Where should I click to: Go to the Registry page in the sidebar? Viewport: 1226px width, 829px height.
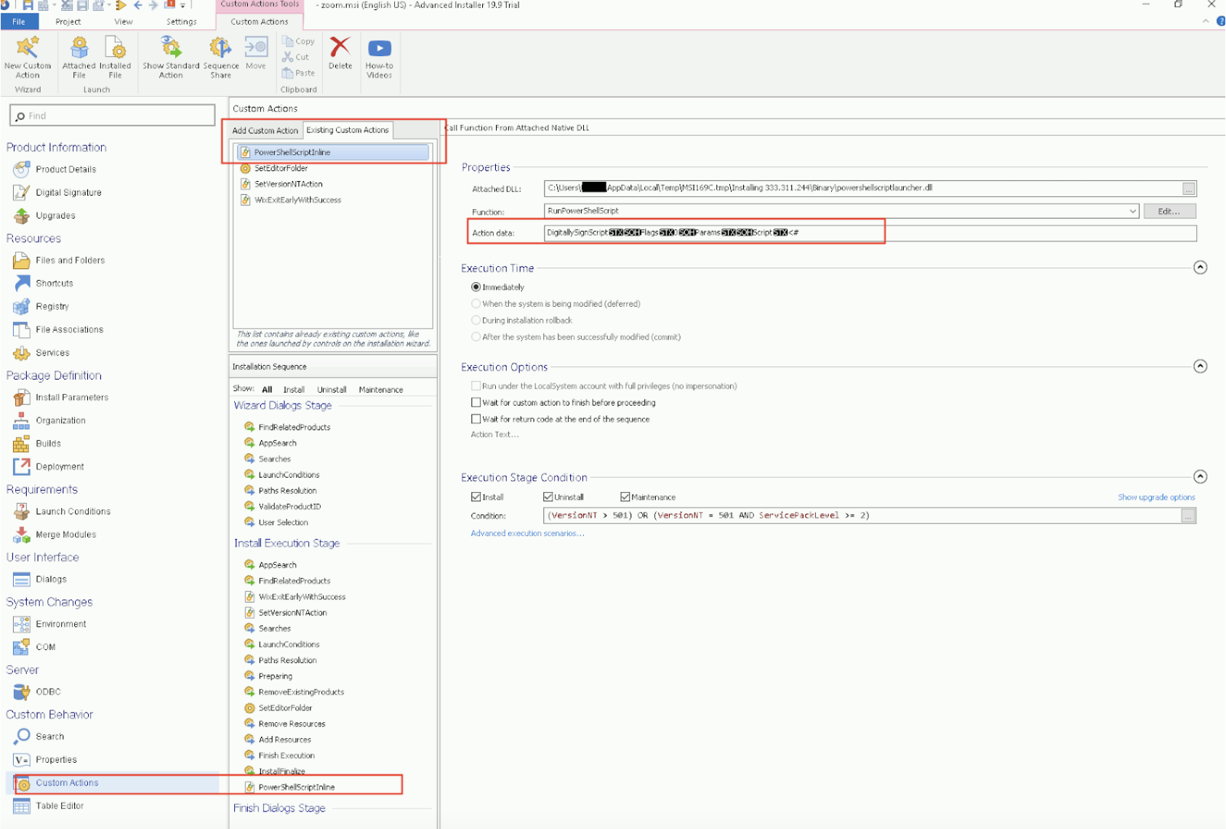pos(52,307)
